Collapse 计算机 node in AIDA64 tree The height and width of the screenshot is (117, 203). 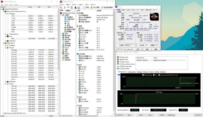[x=61, y=15]
